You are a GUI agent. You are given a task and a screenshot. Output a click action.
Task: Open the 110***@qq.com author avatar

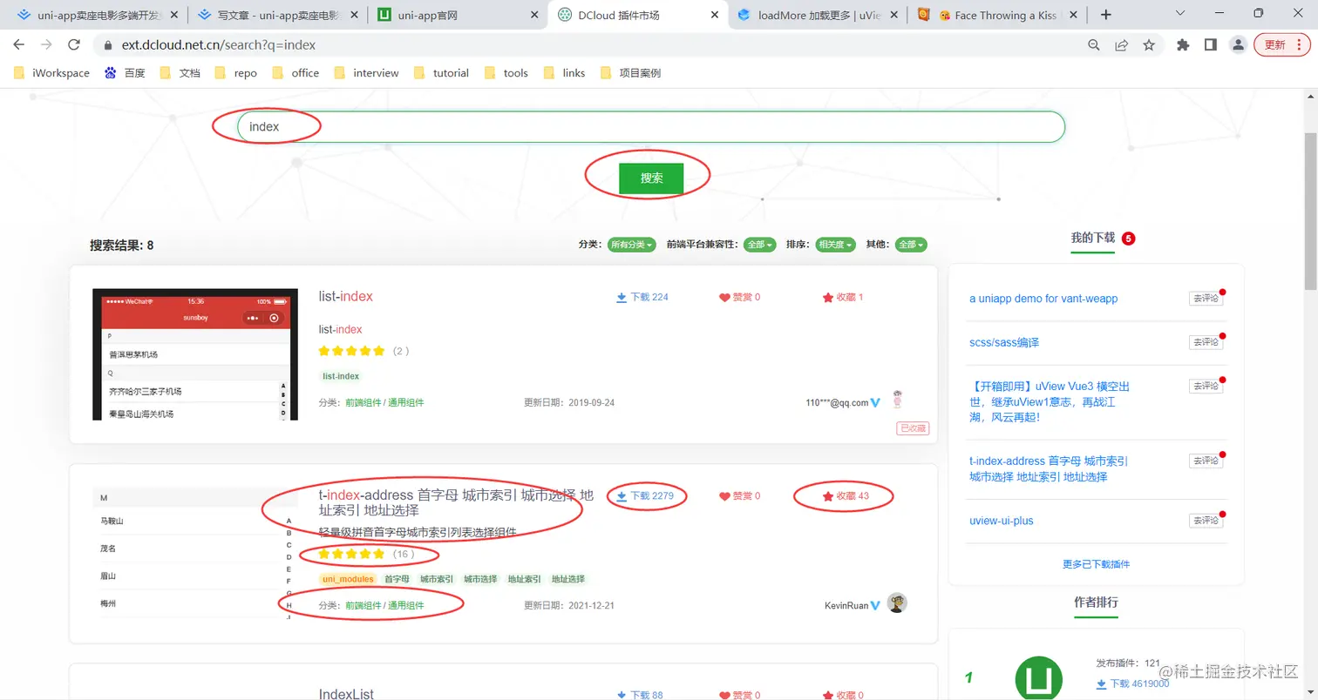coord(898,400)
